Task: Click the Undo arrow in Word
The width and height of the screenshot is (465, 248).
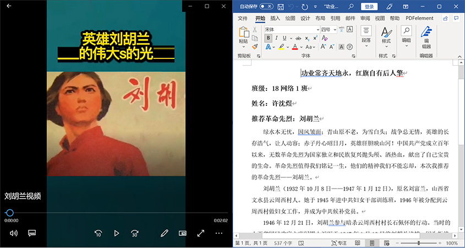Action: (x=291, y=7)
